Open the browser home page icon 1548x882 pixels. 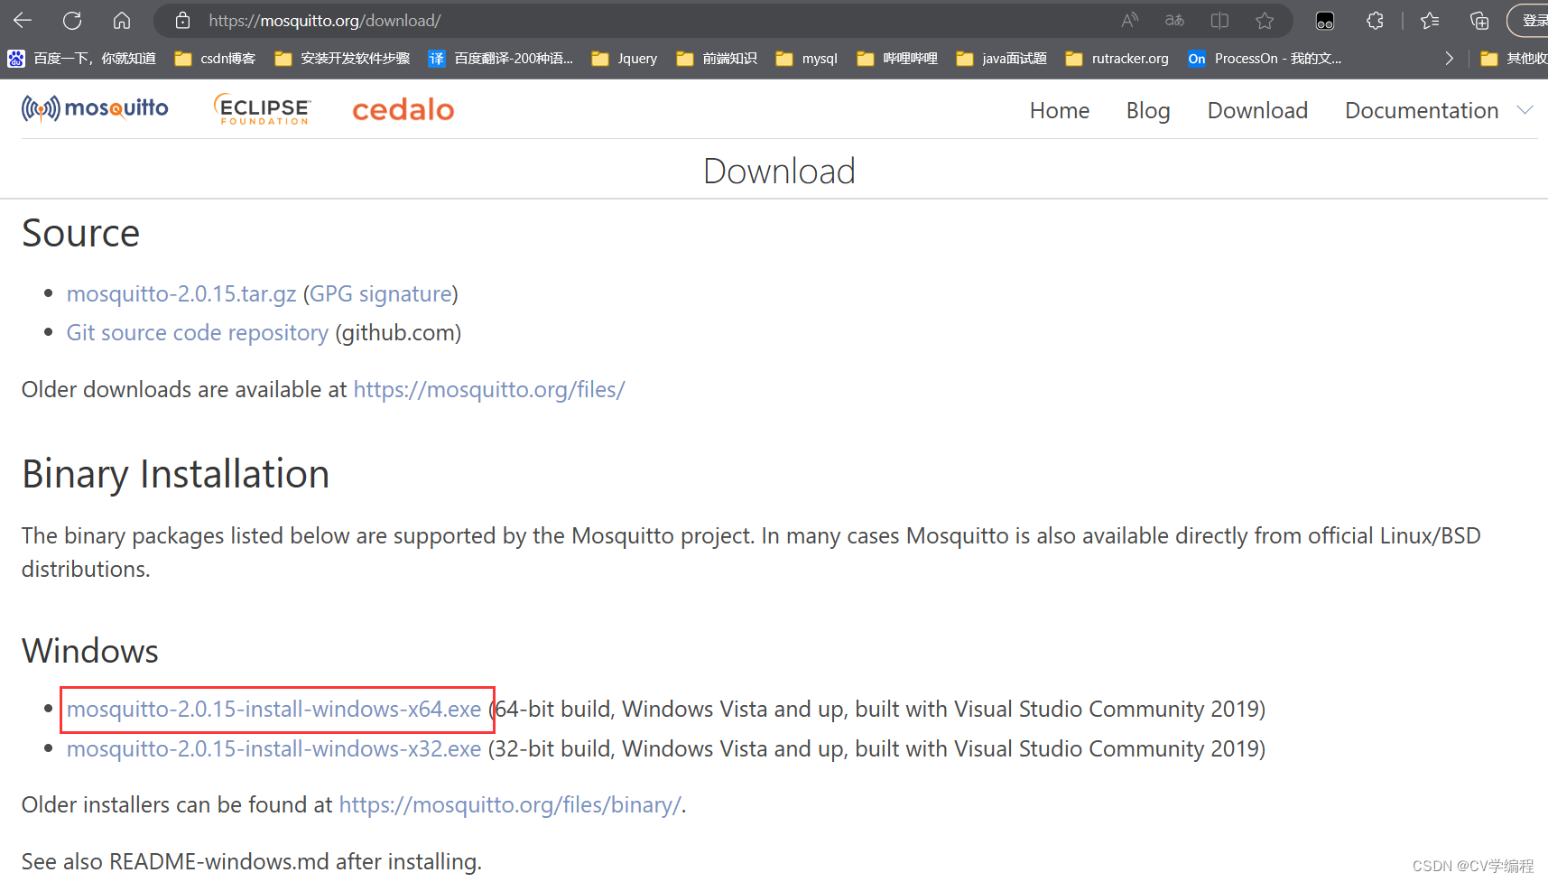point(122,20)
